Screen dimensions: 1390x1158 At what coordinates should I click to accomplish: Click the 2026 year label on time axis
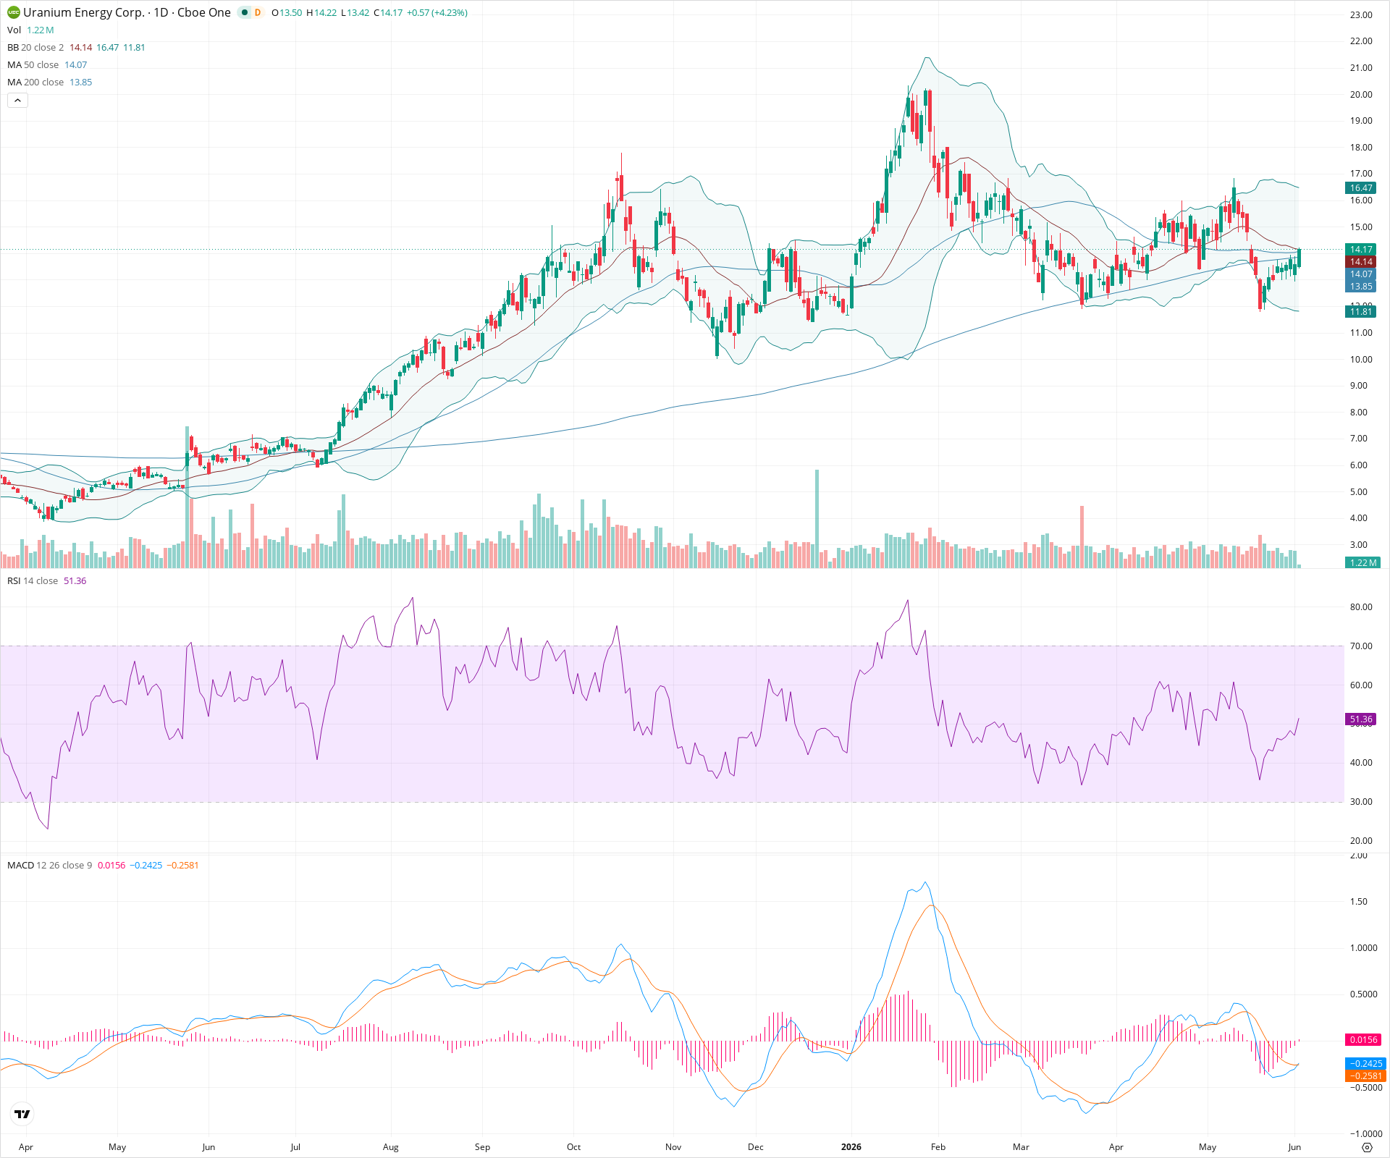[851, 1146]
